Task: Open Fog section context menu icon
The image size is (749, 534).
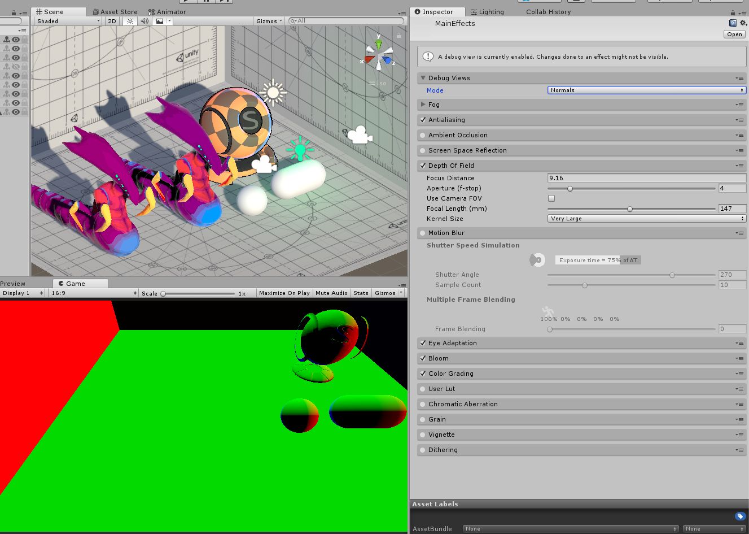Action: (740, 105)
